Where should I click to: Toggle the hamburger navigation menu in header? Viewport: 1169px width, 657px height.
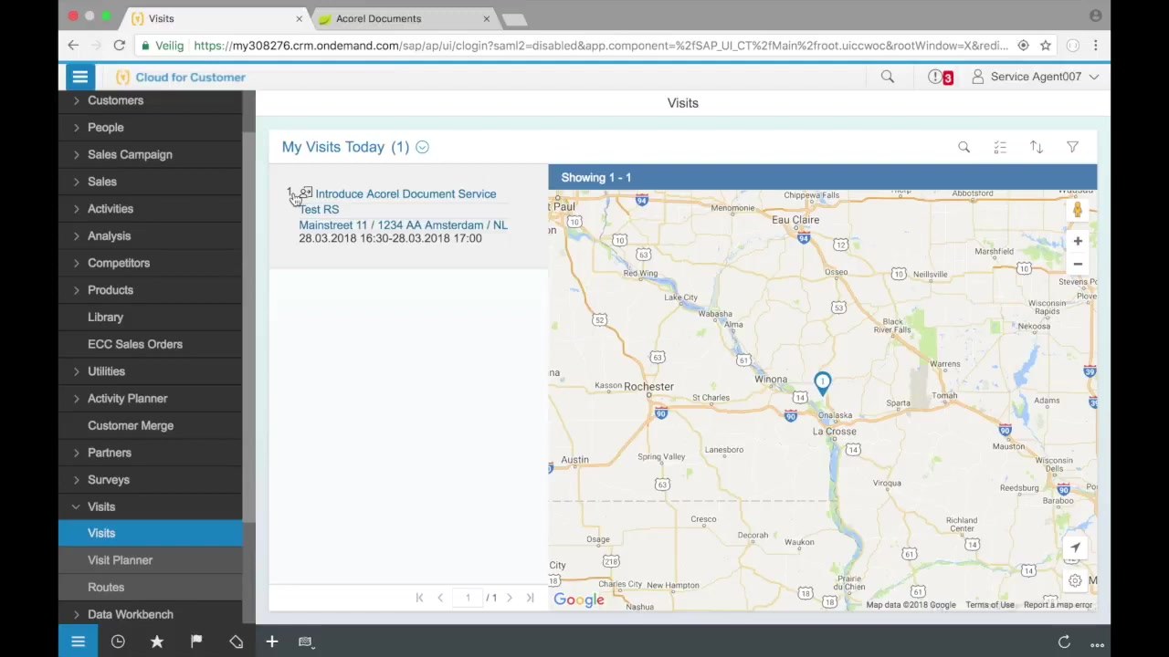(79, 78)
